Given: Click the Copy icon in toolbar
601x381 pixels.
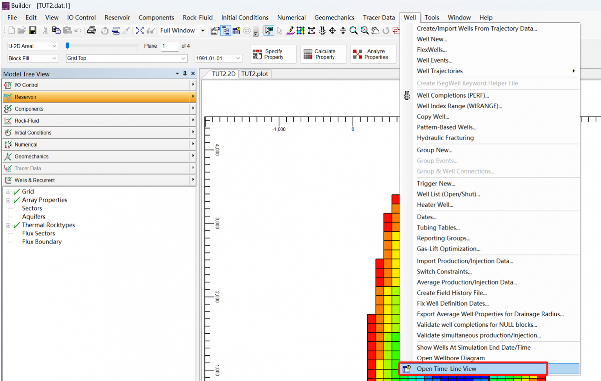Looking at the screenshot, I should click(56, 30).
